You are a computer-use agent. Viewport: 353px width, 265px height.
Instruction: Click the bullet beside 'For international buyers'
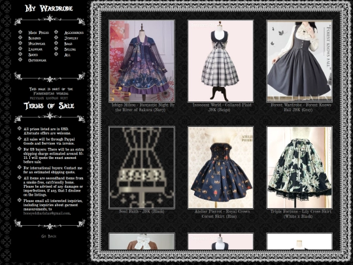20,168
